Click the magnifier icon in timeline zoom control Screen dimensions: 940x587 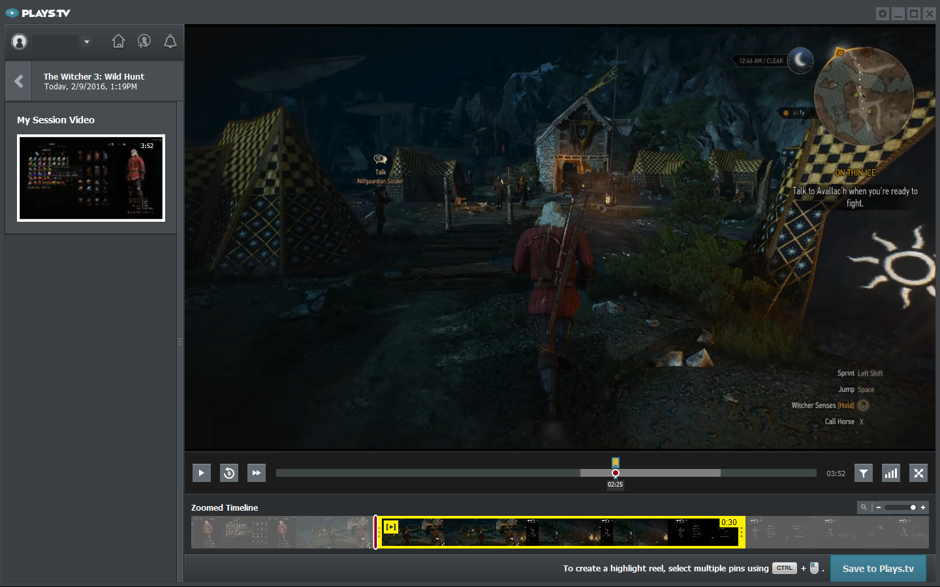[864, 507]
